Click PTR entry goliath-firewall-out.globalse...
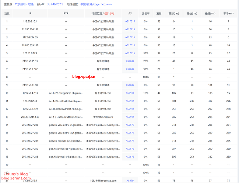 [66, 141]
